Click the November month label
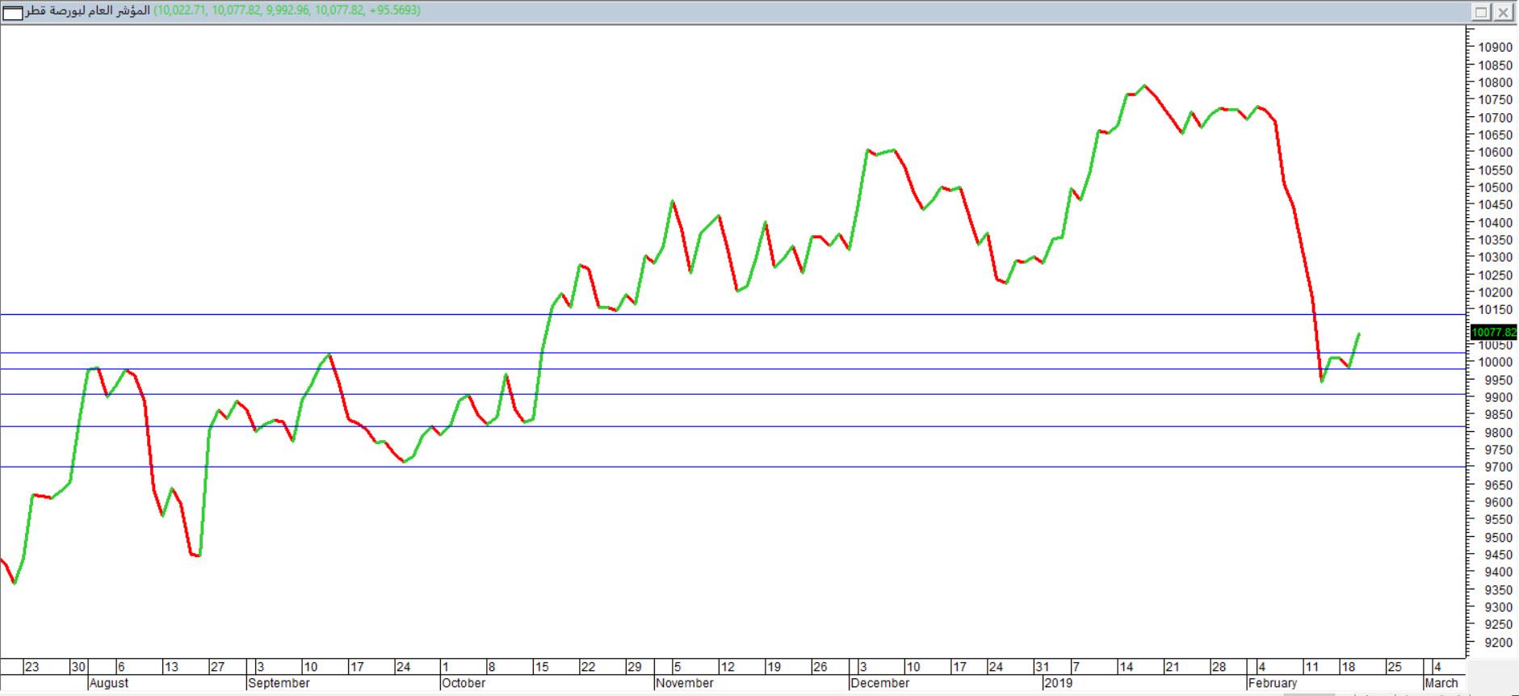This screenshot has width=1519, height=696. point(685,683)
